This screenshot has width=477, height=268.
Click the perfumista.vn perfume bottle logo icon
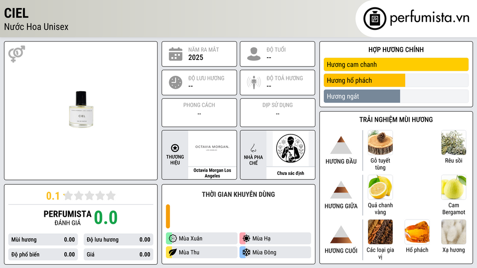(x=375, y=19)
